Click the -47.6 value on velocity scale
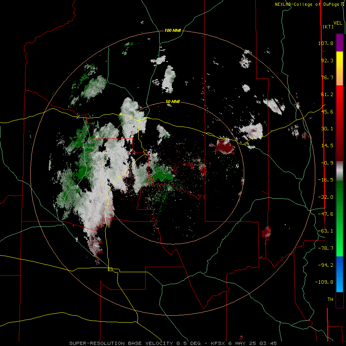The image size is (346, 346). tap(326, 214)
